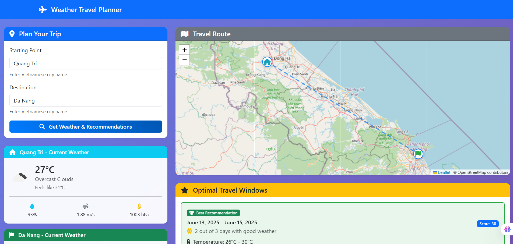Select the green flag destination marker on the map
Screen dimensions: 513x244
[x=418, y=154]
